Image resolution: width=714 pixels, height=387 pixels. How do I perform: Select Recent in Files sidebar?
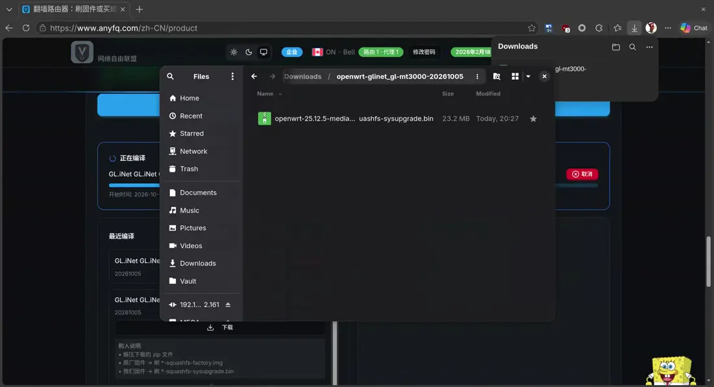[x=201, y=116]
